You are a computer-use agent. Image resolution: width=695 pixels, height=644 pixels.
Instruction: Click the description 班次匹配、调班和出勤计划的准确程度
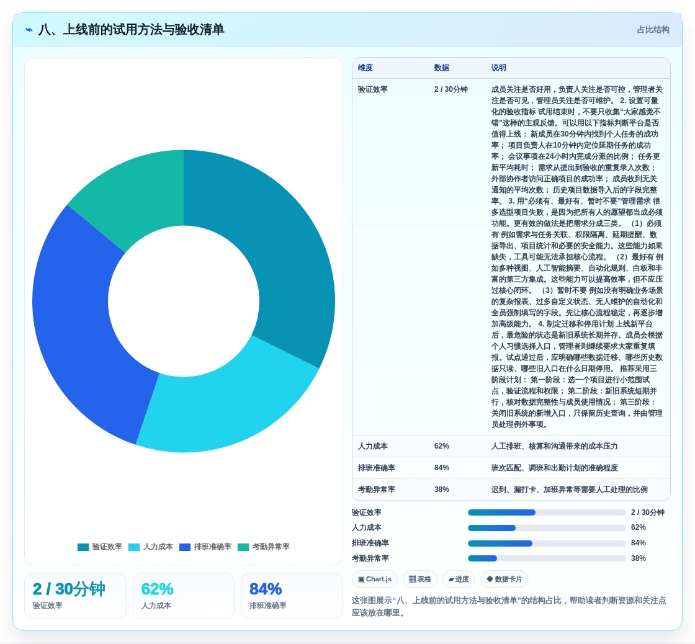tap(554, 468)
